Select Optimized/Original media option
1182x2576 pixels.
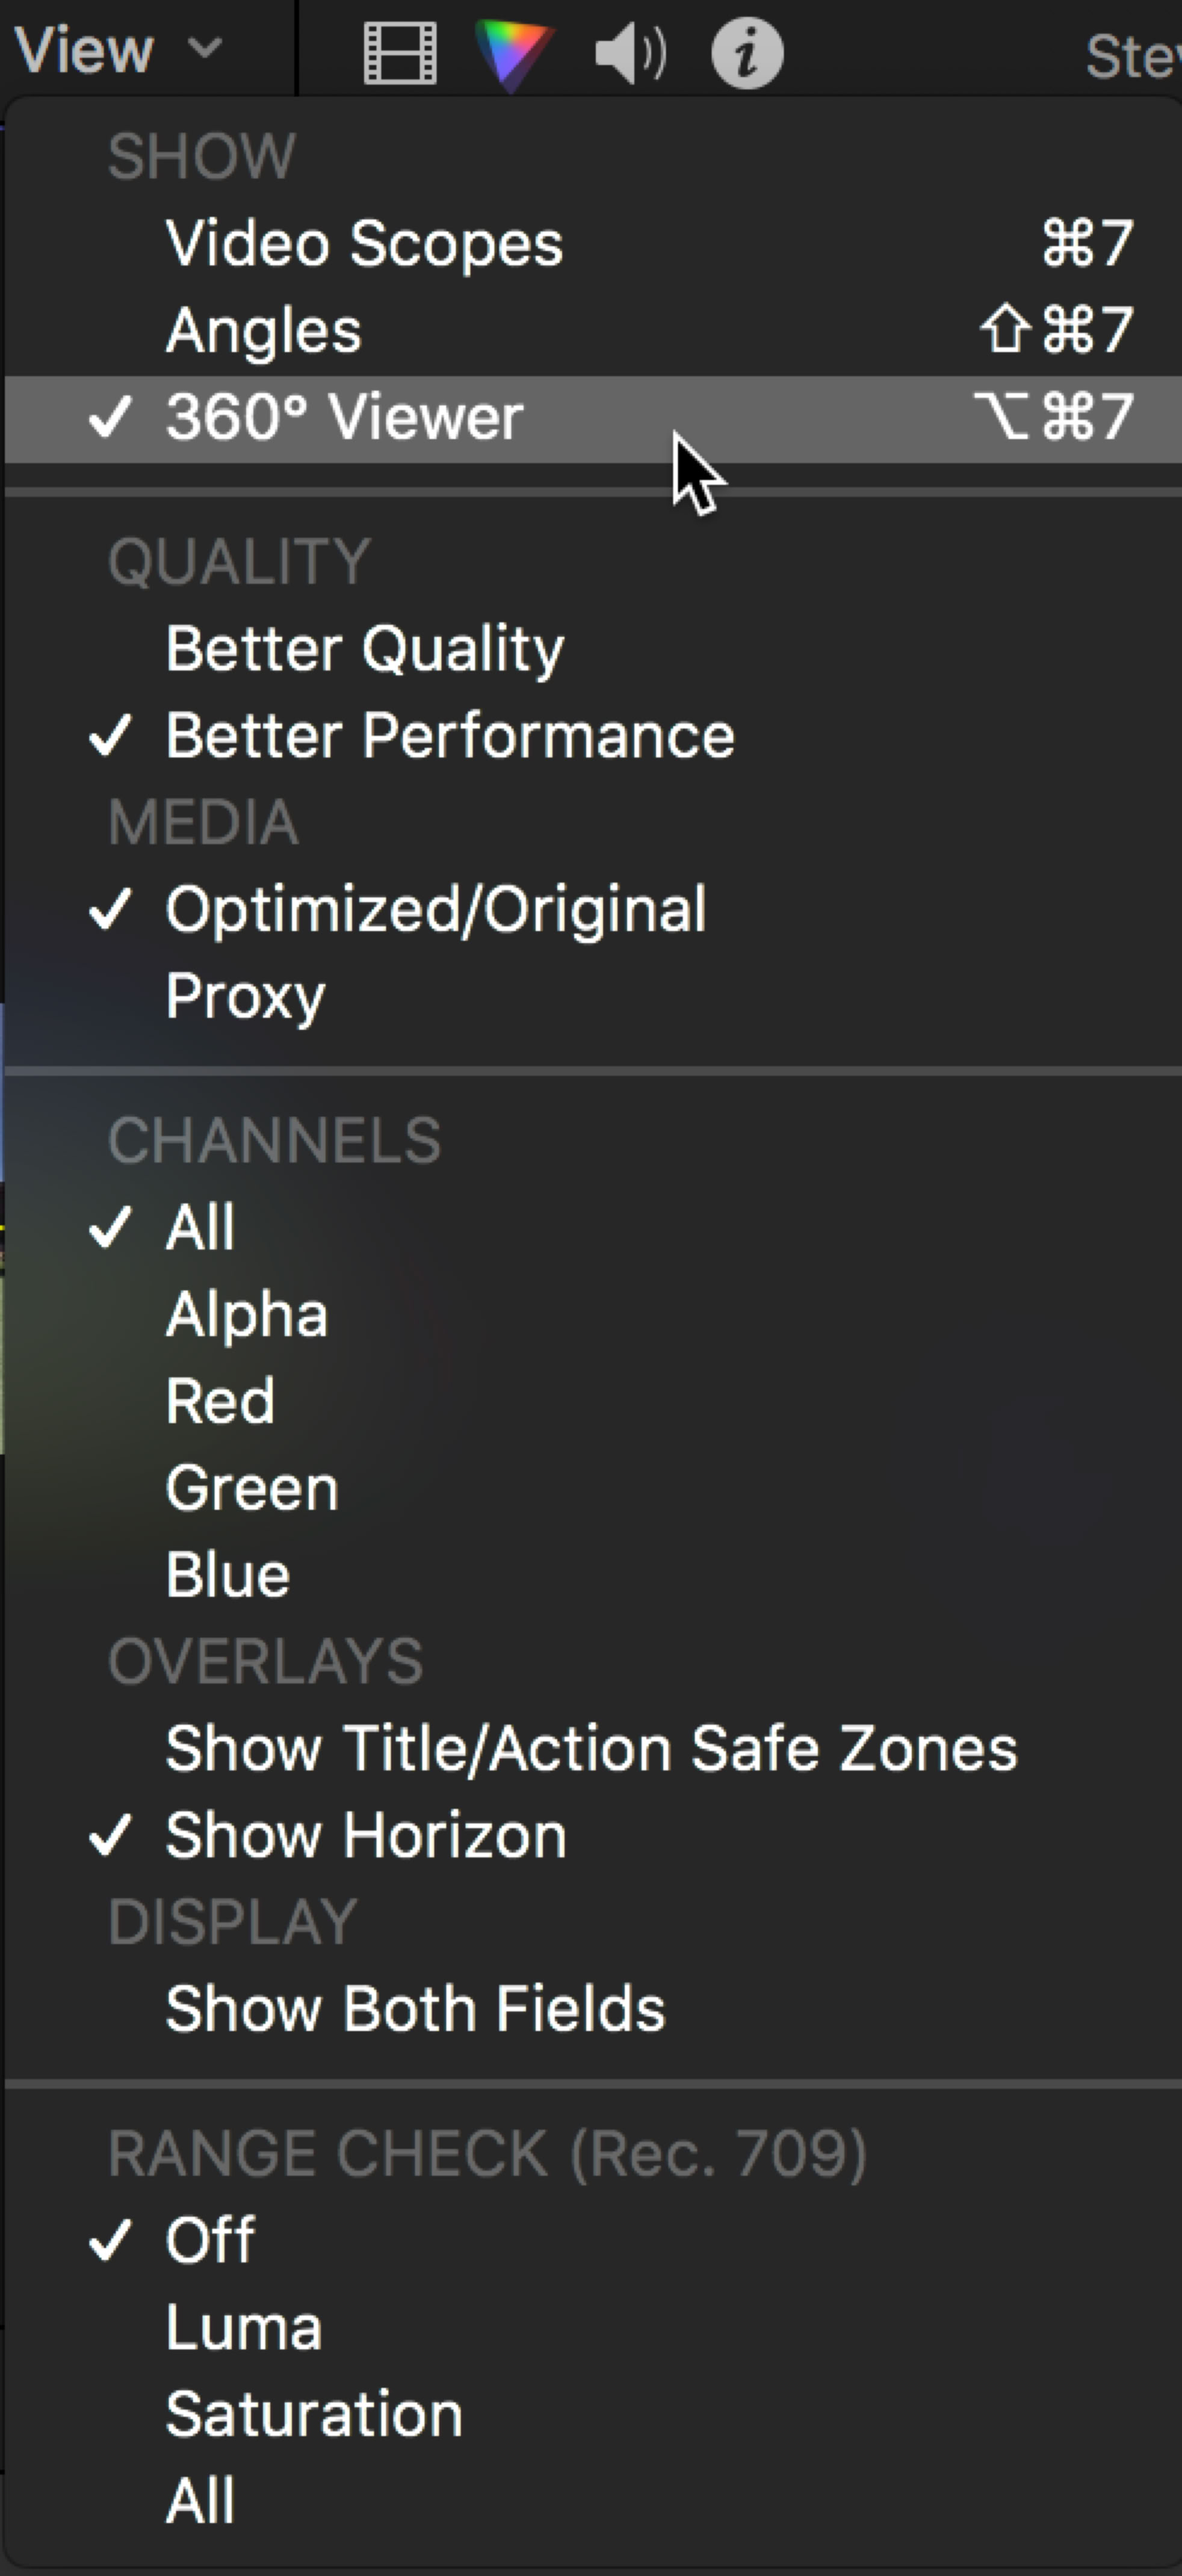(435, 909)
